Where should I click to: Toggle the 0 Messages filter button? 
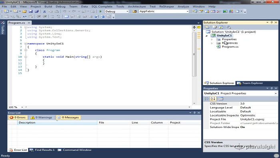click(x=68, y=117)
